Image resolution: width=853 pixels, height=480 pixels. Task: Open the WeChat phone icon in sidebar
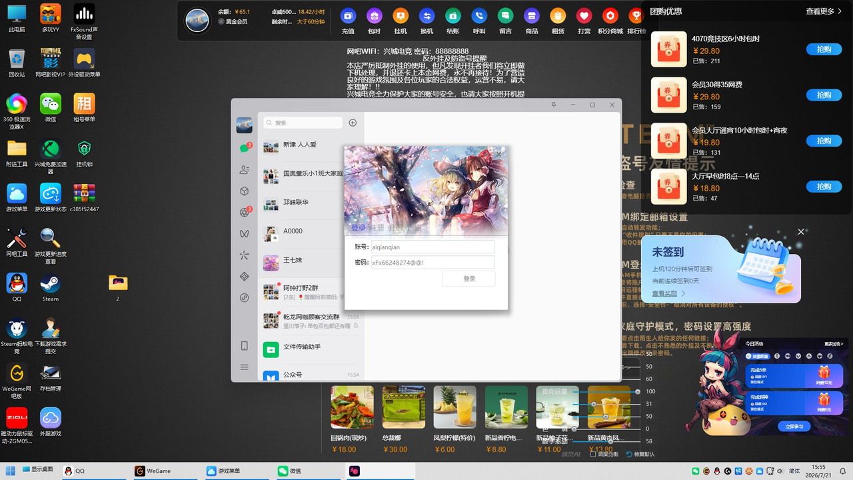(245, 346)
